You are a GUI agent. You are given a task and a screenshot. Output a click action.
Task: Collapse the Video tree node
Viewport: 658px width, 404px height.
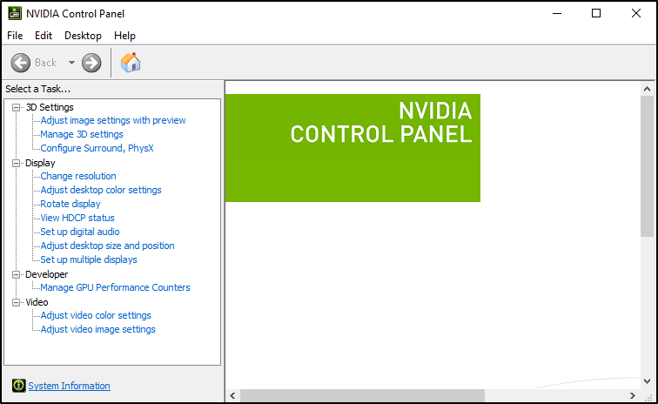pos(16,302)
